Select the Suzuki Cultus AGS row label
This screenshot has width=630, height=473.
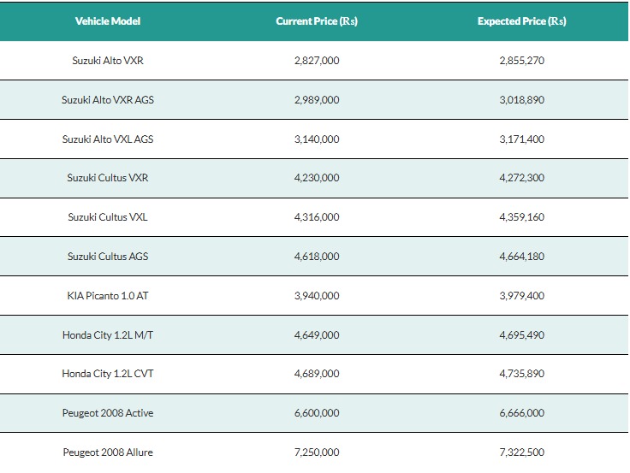108,257
